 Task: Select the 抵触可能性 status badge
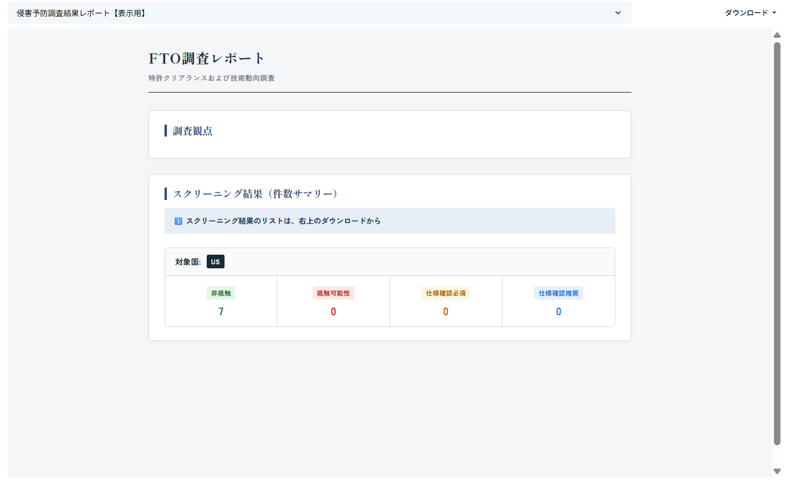(x=333, y=293)
